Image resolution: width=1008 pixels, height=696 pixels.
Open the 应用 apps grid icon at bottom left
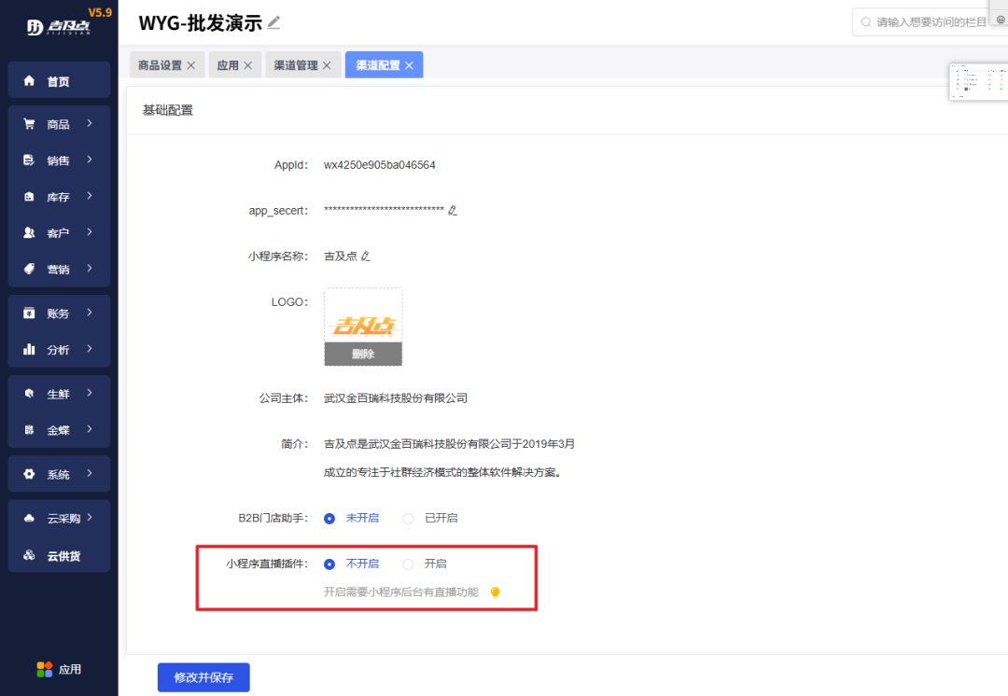tap(45, 669)
